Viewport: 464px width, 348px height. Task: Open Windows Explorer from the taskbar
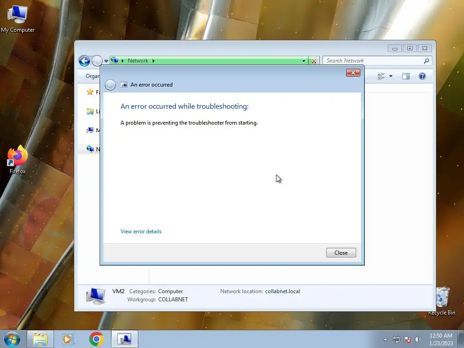tap(40, 339)
